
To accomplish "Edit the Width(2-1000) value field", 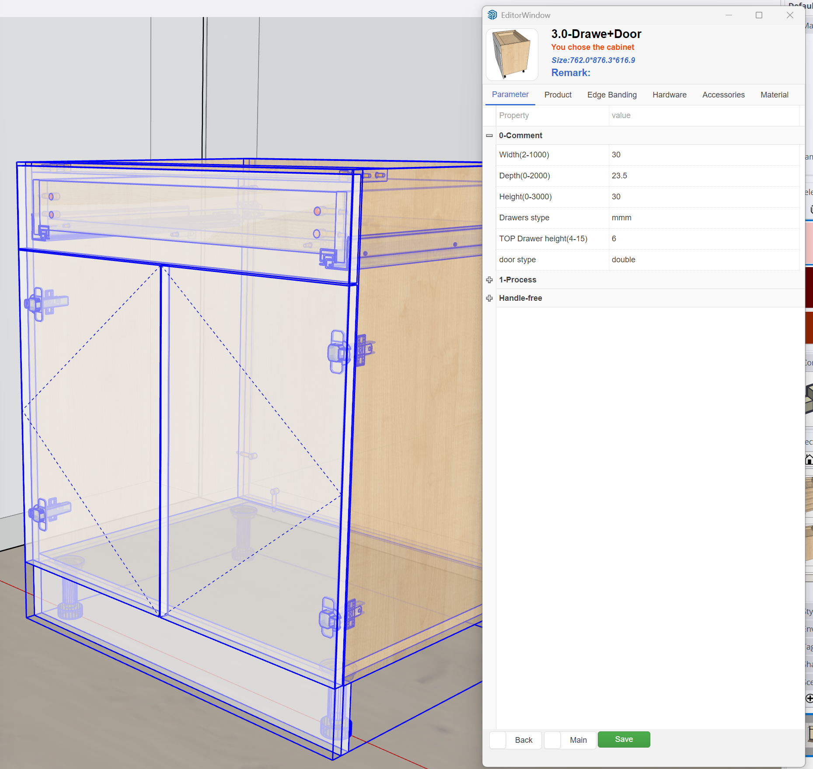I will (x=700, y=155).
